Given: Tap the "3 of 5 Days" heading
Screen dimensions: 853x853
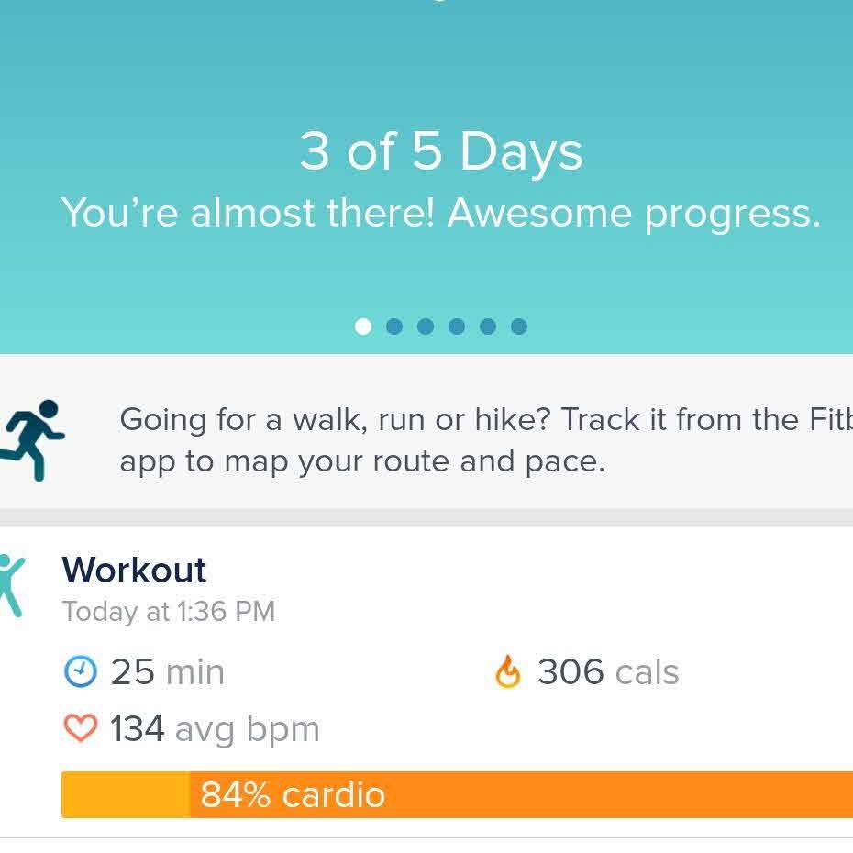Looking at the screenshot, I should [x=441, y=151].
